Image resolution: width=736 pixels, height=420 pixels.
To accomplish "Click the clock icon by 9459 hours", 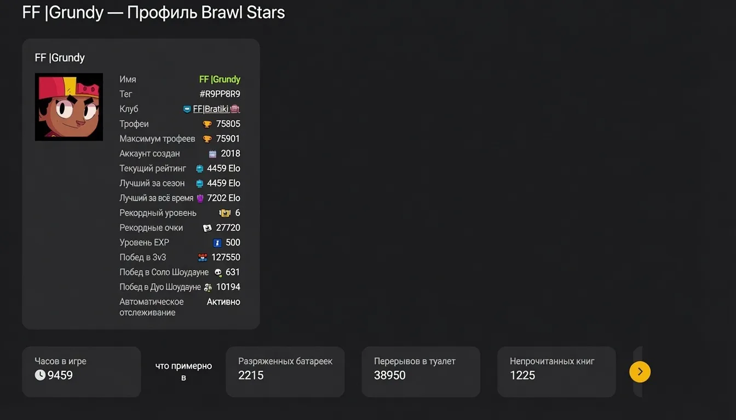I will click(x=40, y=375).
